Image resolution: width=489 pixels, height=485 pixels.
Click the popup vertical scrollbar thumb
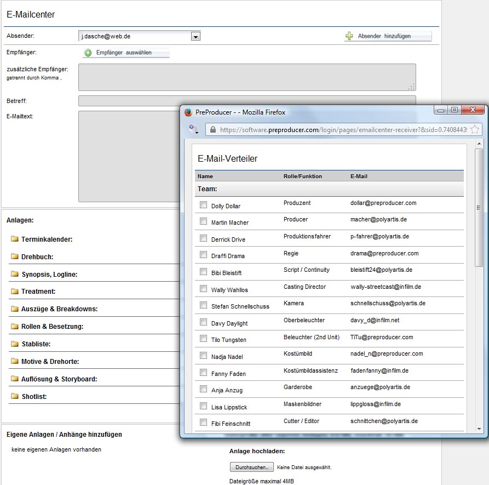coord(479,208)
